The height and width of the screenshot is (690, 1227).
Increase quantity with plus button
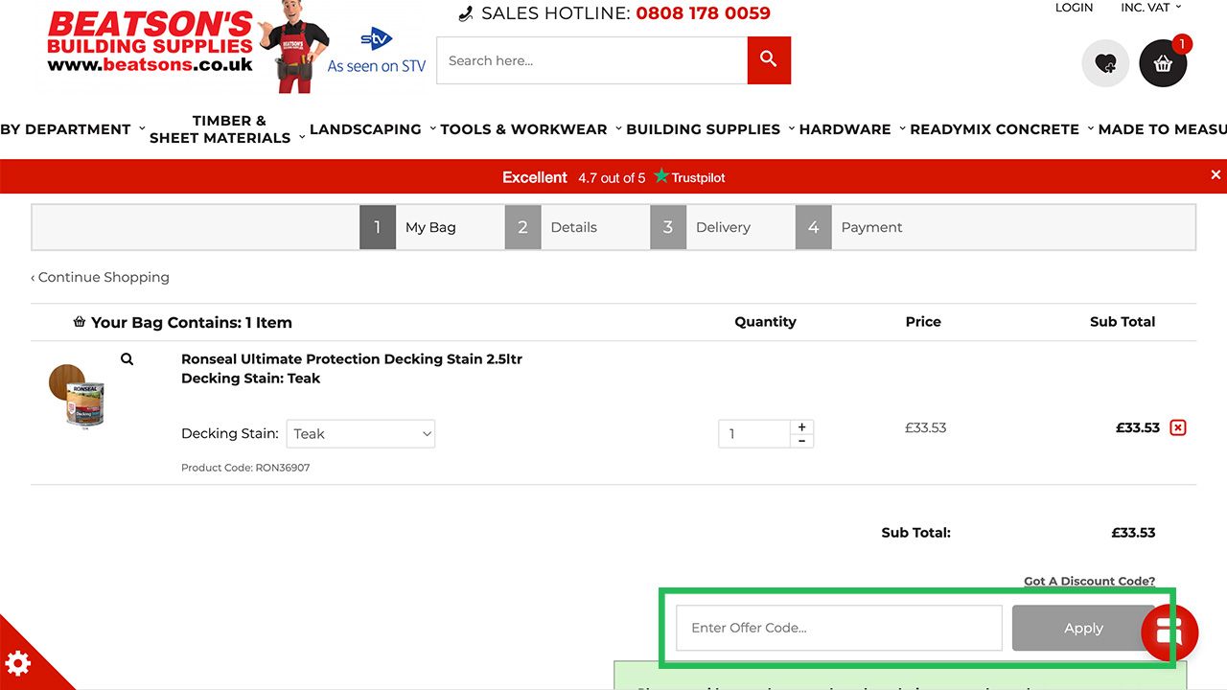click(x=801, y=427)
